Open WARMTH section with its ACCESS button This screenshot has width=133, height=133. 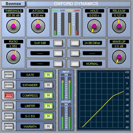(9, 126)
